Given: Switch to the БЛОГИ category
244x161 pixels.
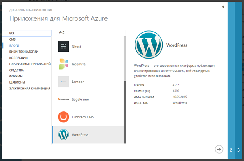Looking at the screenshot, I should coord(14,45).
